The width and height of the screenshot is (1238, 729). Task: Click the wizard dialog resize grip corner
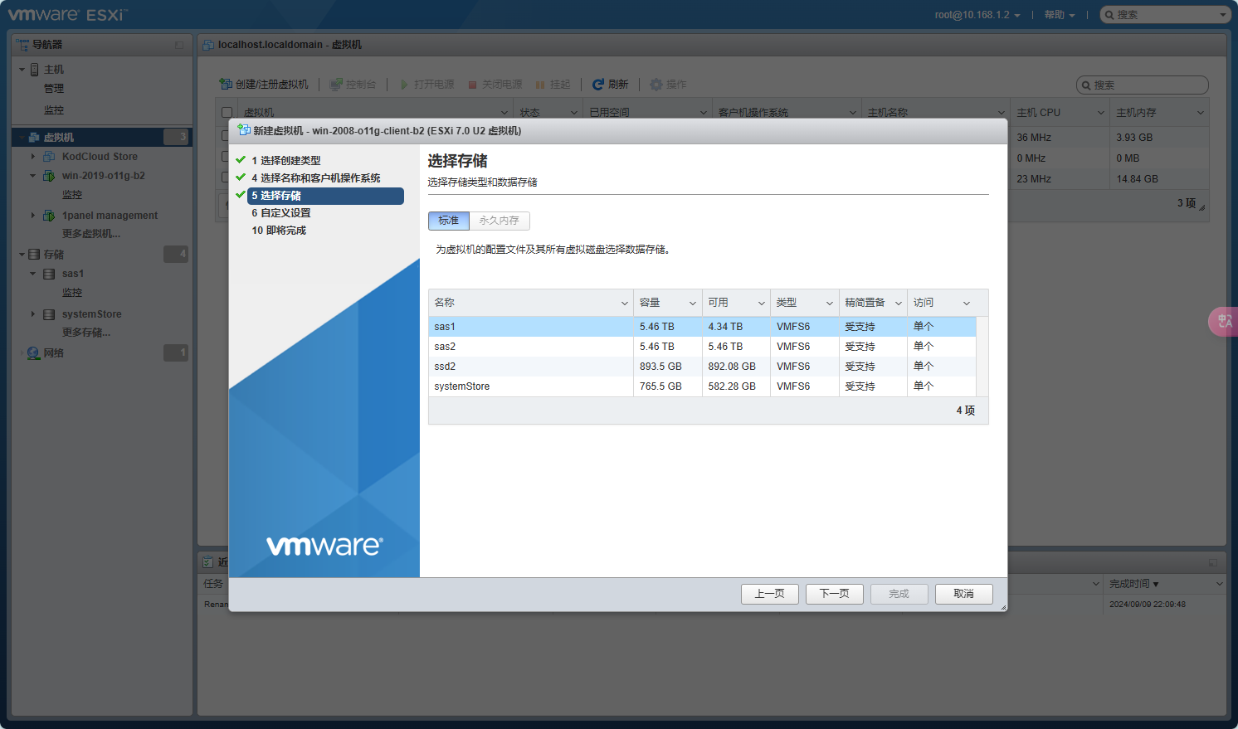(x=1002, y=607)
